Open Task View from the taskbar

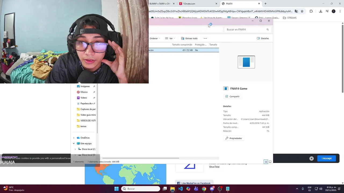(x=164, y=189)
